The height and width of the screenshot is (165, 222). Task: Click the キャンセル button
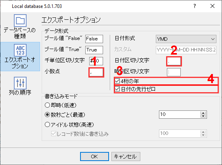[126, 157]
